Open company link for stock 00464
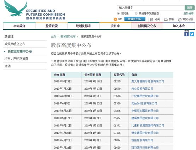 click(x=145, y=118)
